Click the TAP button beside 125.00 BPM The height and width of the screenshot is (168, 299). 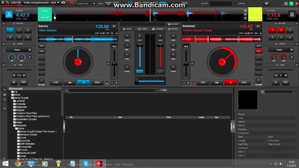click(114, 26)
